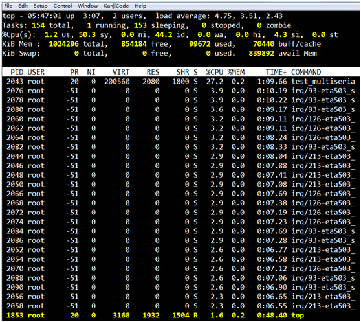
Task: Open the Setup menu
Action: click(41, 6)
